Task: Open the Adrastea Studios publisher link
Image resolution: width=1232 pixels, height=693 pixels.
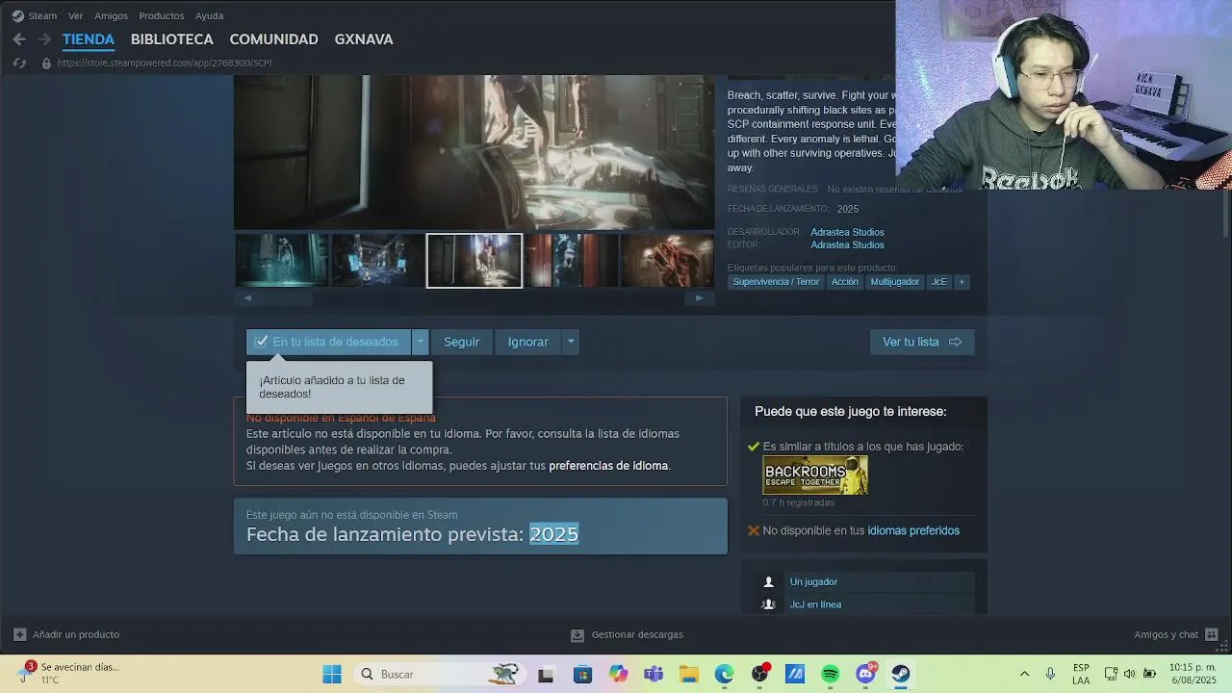Action: click(847, 244)
